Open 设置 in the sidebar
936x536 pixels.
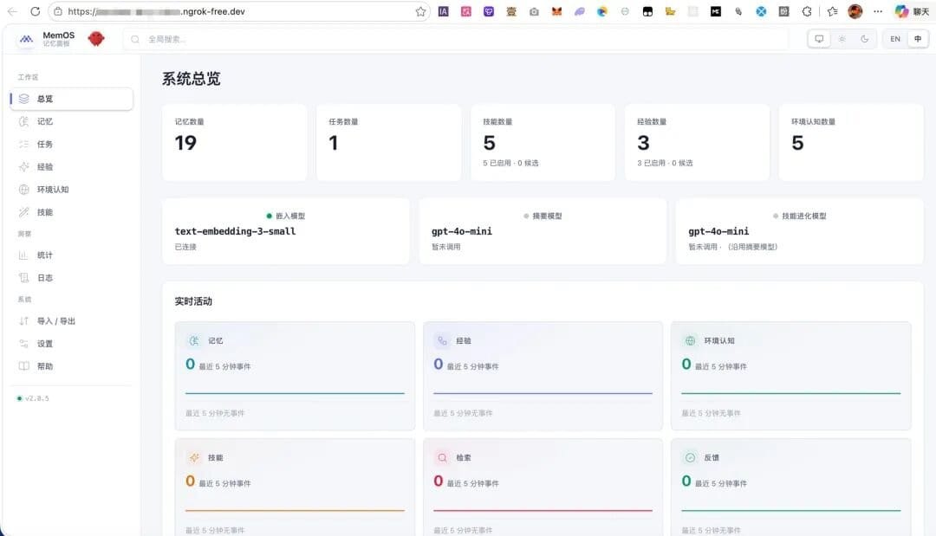71,344
